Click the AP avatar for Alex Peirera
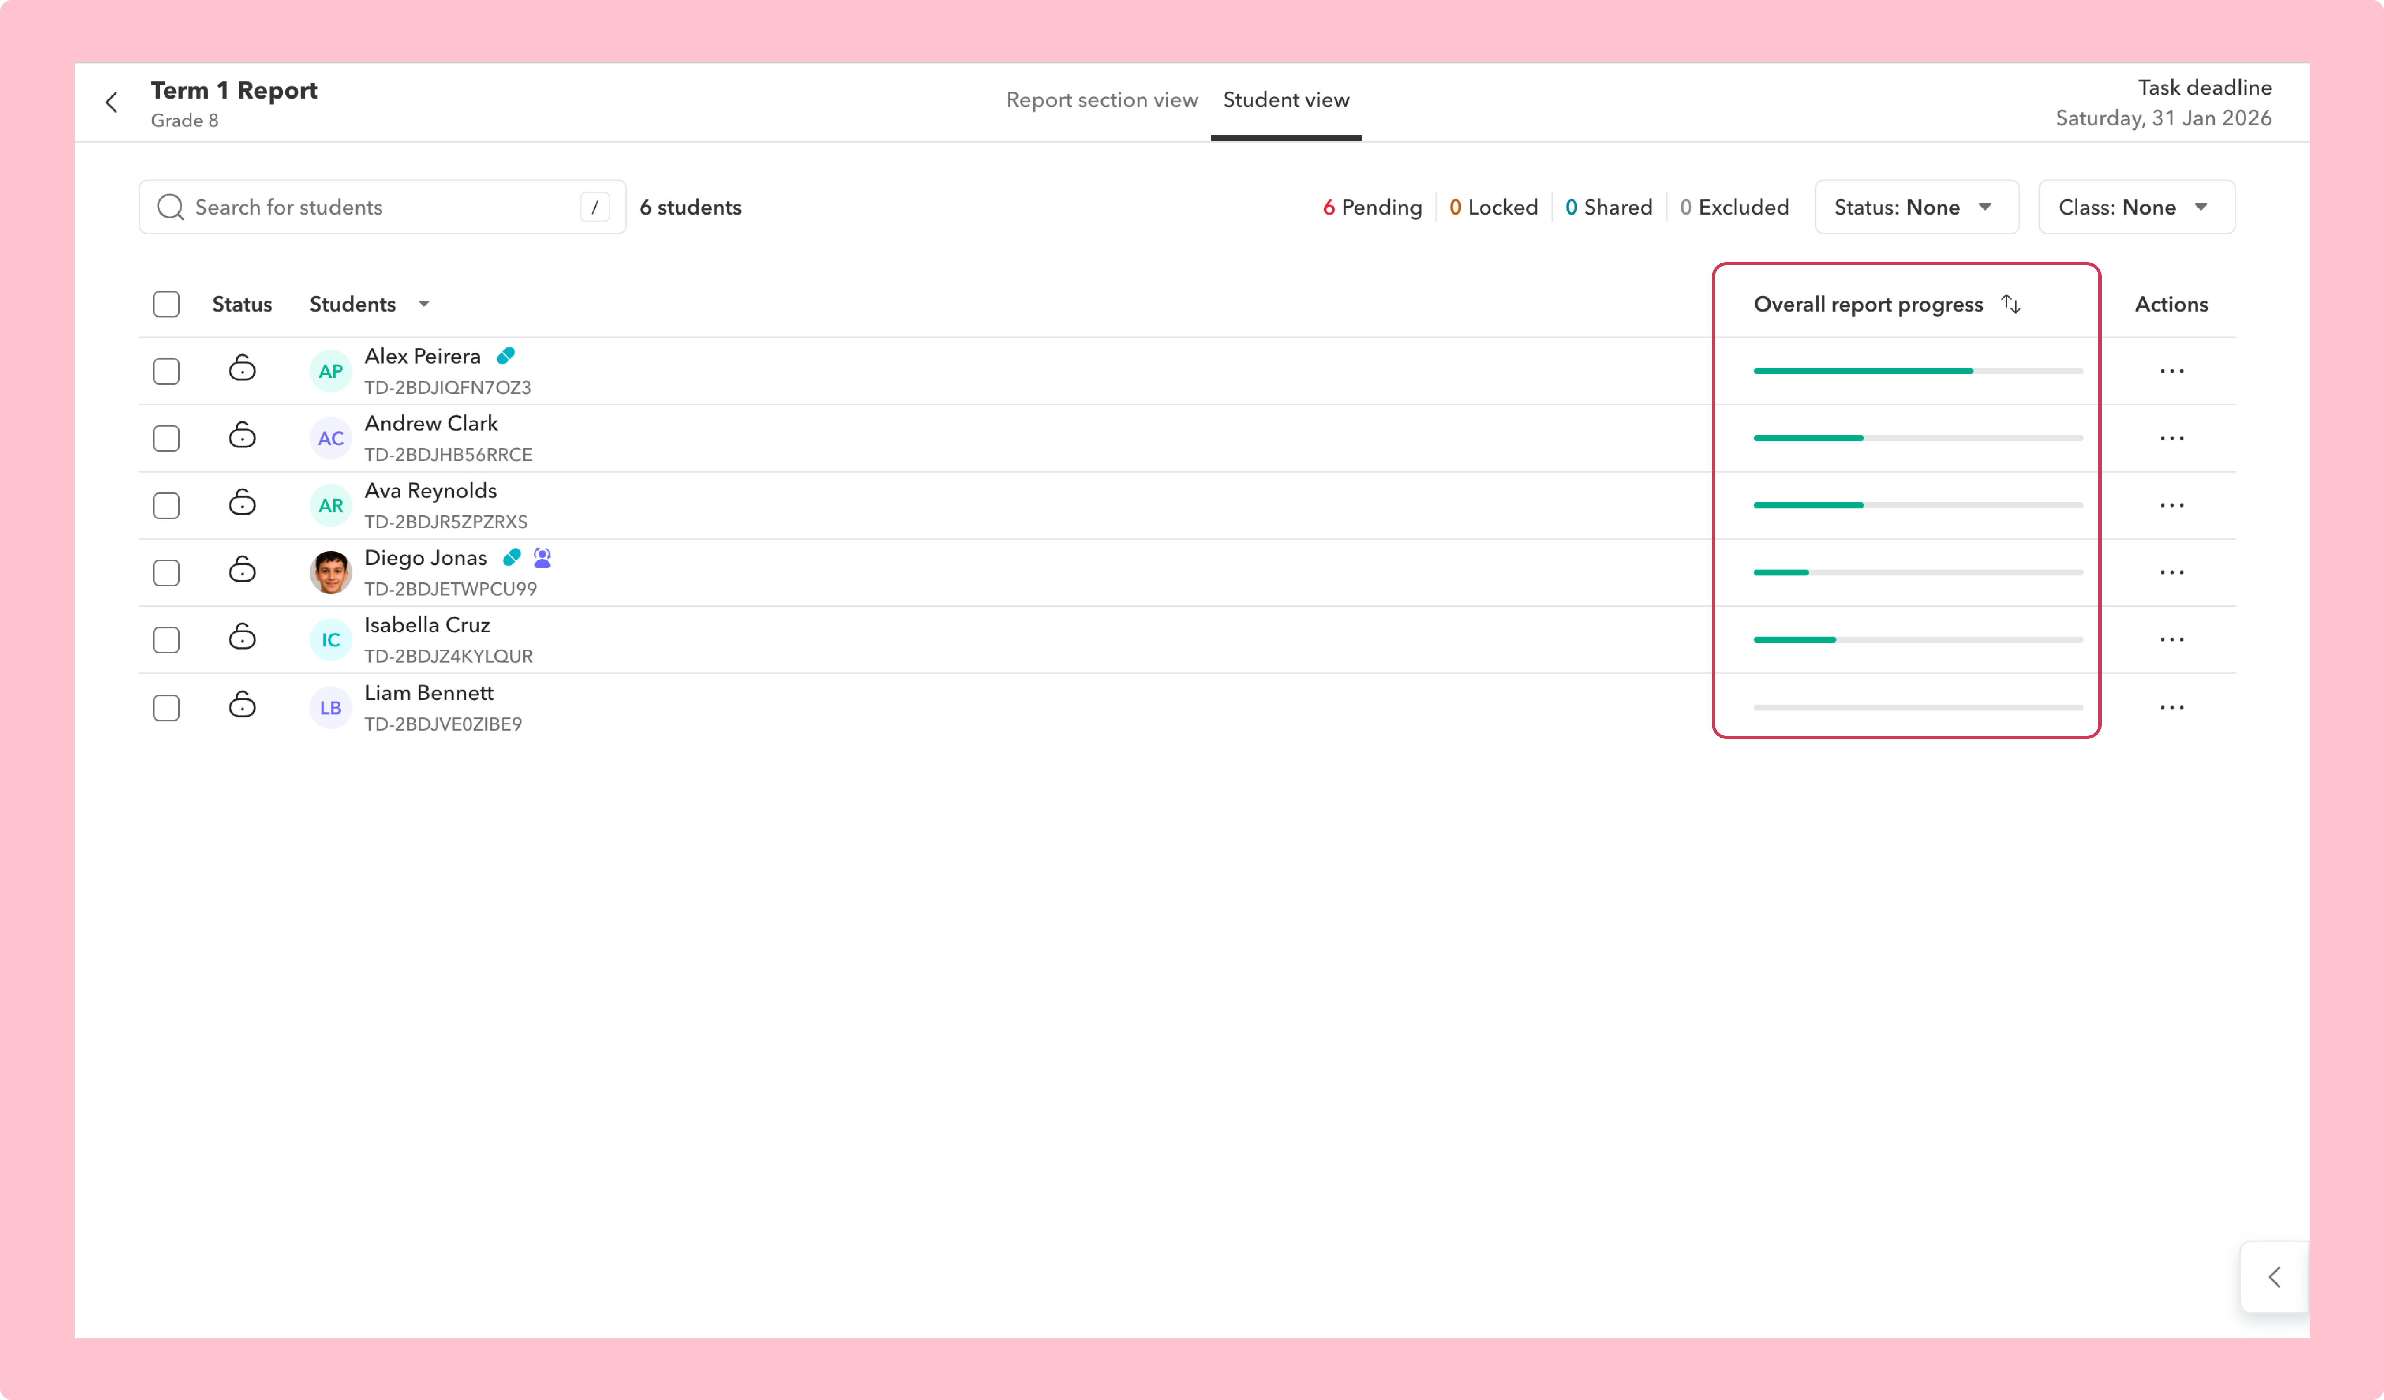 coord(330,371)
